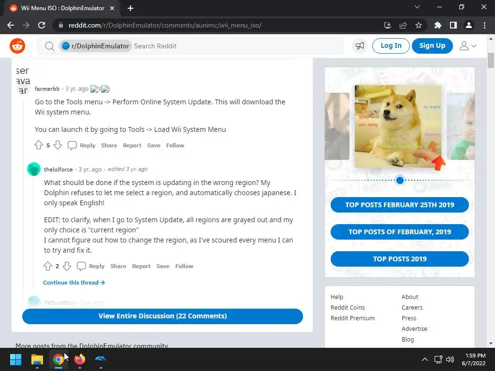This screenshot has height=371, width=495.
Task: Open the popular posts megaphone icon
Action: coord(360,46)
